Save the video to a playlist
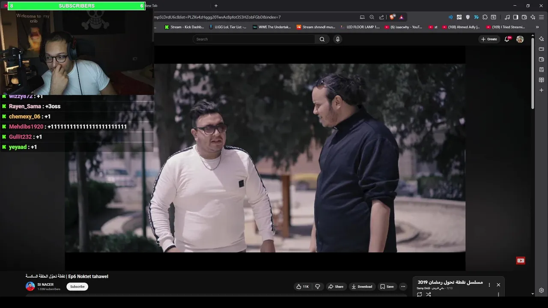This screenshot has height=308, width=548. 387,287
